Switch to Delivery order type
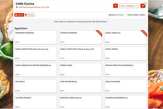Screen dimensions: 163x109 tap(29, 15)
